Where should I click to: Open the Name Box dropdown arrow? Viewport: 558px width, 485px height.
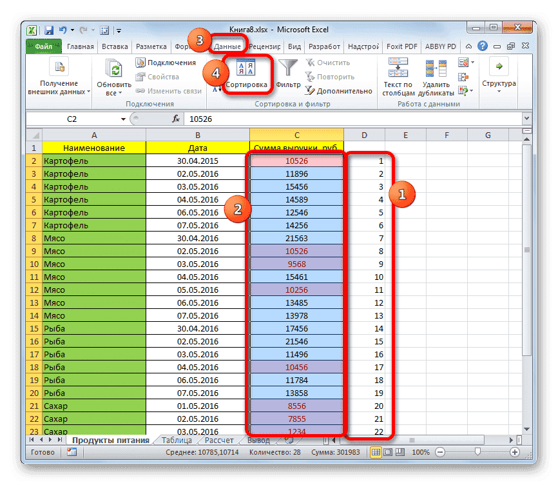pyautogui.click(x=124, y=119)
